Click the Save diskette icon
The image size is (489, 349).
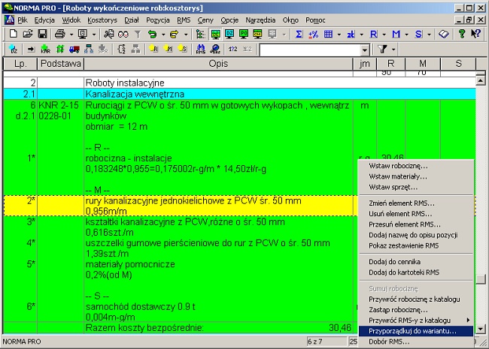tap(41, 35)
